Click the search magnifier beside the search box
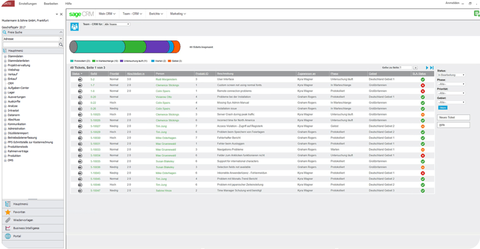The width and height of the screenshot is (480, 249). (x=61, y=44)
